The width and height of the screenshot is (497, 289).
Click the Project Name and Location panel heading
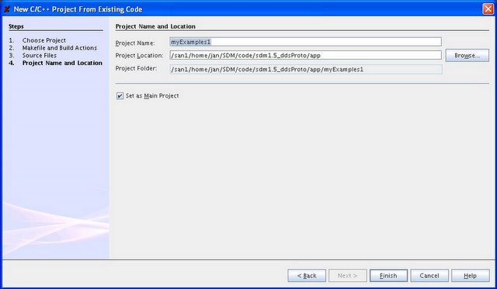pos(155,26)
